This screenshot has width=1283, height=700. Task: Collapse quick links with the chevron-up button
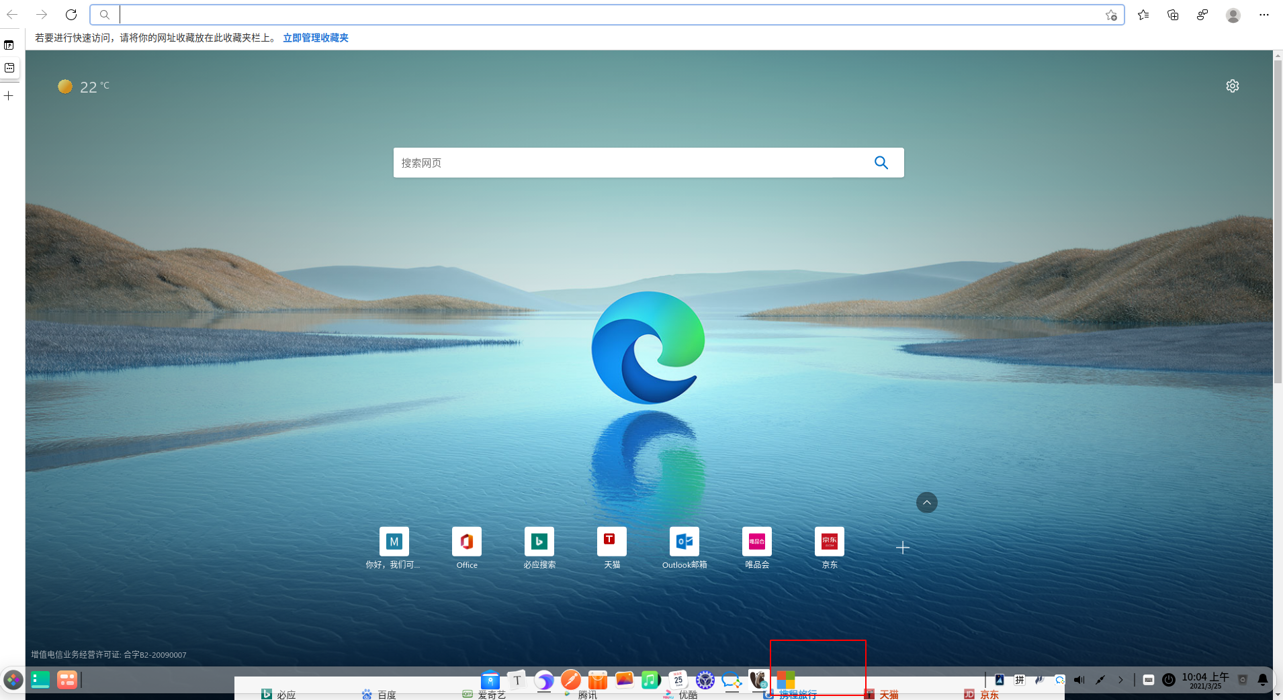pos(927,503)
